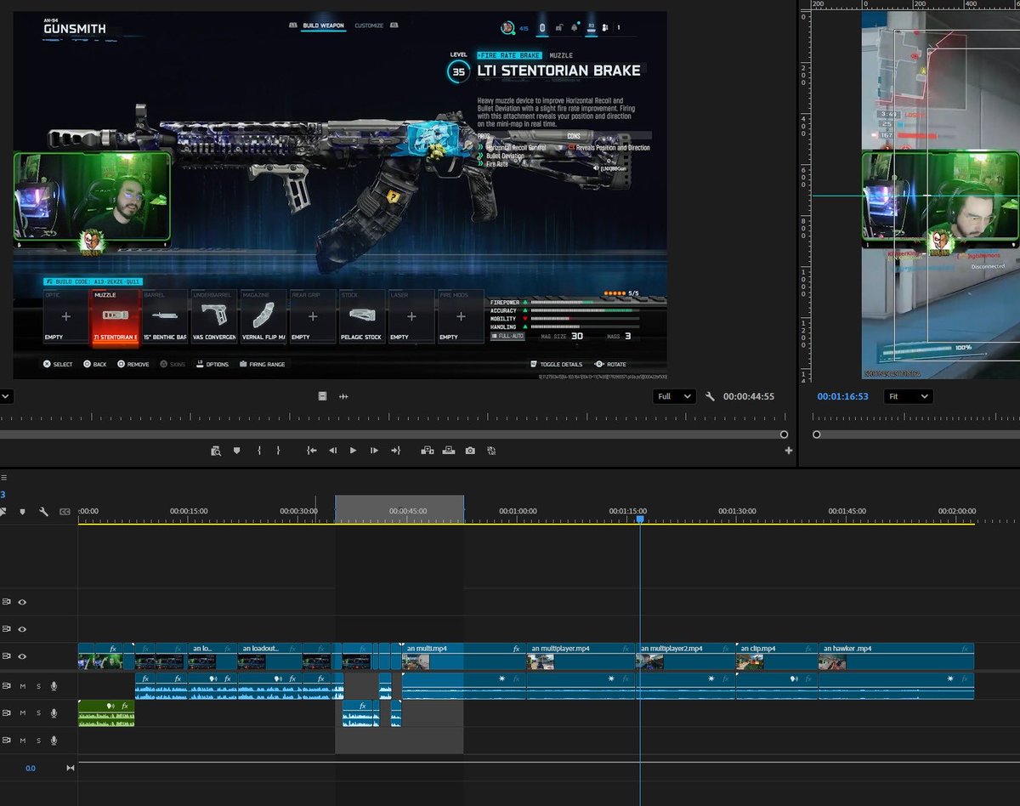Click the 00:00:44:55 timecode field
The height and width of the screenshot is (806, 1020).
tap(749, 396)
